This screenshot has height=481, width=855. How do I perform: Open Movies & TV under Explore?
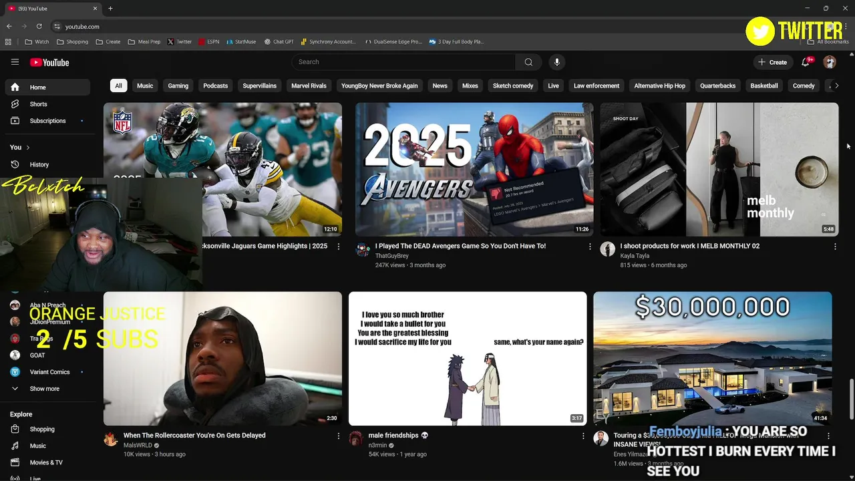coord(47,462)
